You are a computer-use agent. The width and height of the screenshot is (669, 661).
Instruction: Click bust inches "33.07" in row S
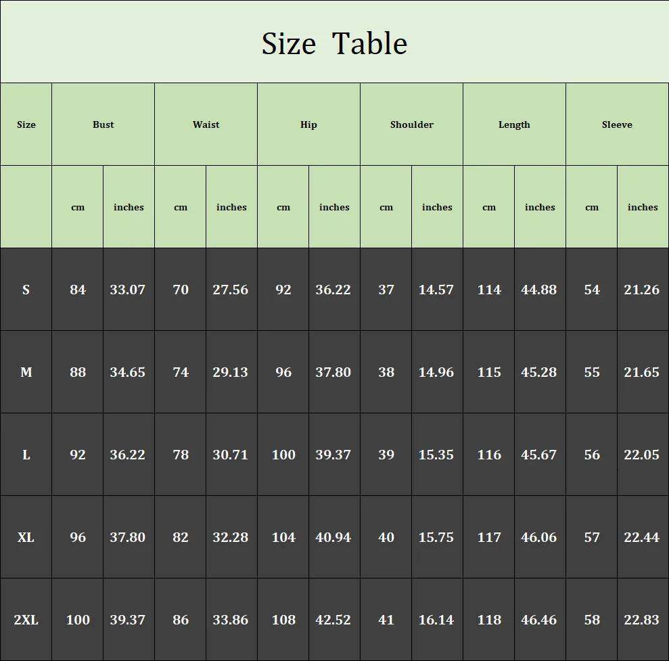tap(128, 290)
